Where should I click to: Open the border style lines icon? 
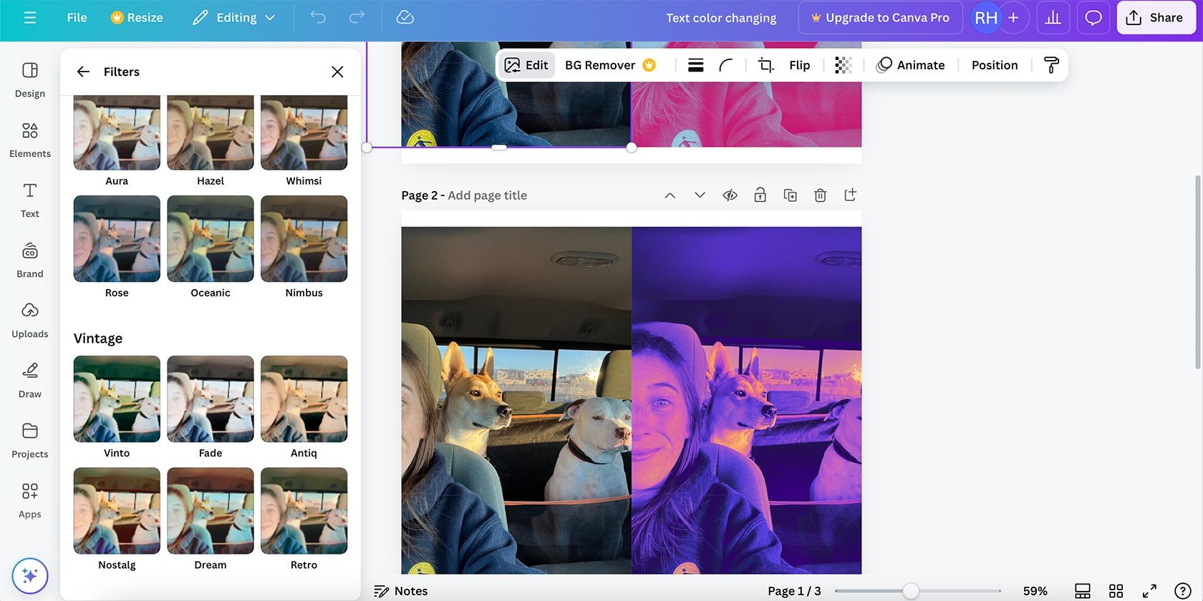[695, 65]
